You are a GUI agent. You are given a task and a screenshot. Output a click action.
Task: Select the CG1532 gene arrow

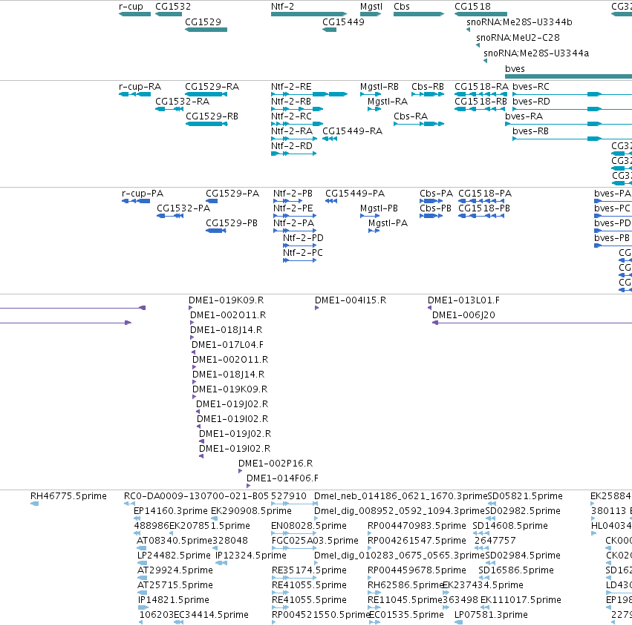[x=169, y=14]
